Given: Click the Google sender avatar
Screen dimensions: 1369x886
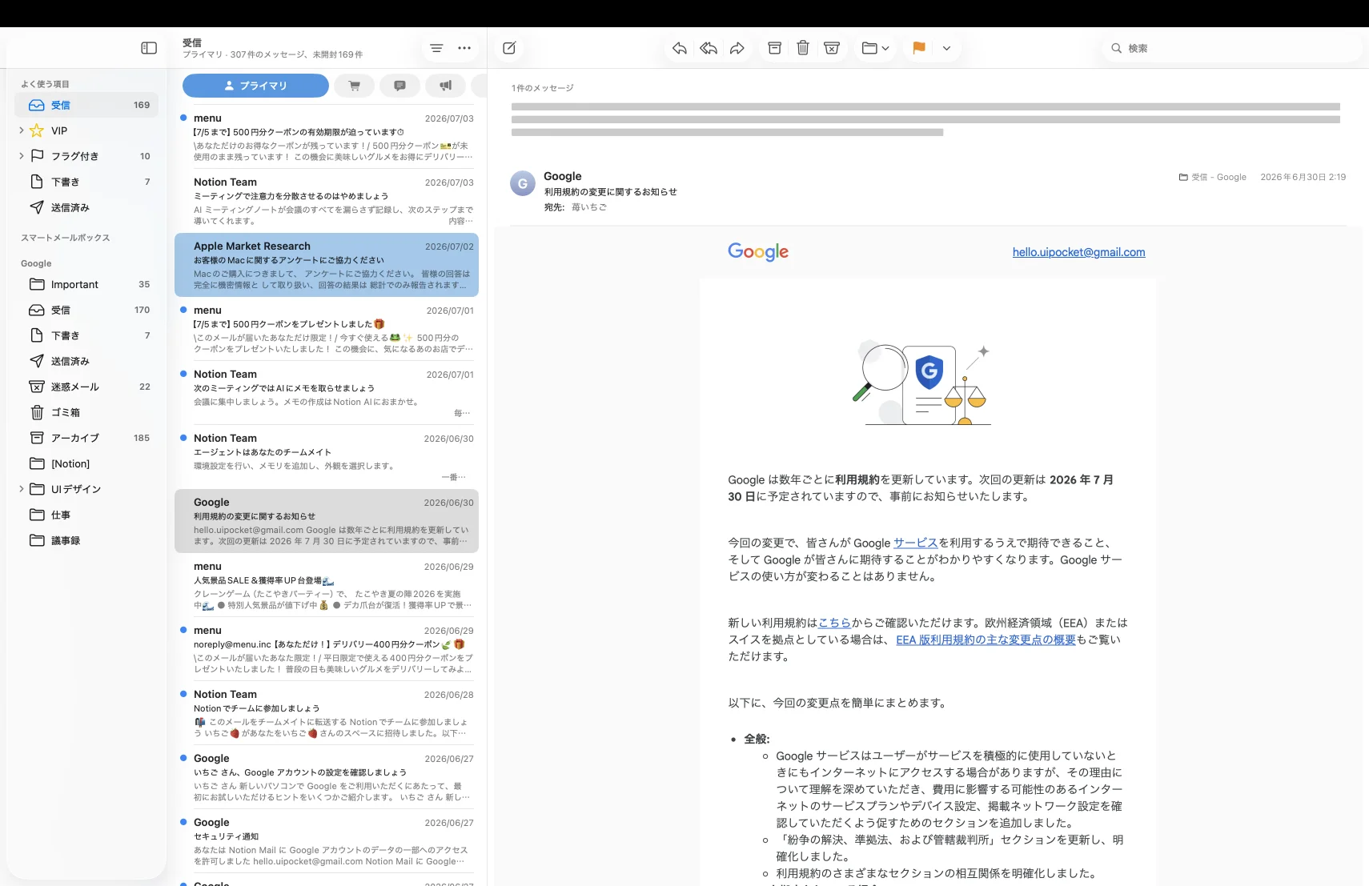Looking at the screenshot, I should pyautogui.click(x=523, y=183).
